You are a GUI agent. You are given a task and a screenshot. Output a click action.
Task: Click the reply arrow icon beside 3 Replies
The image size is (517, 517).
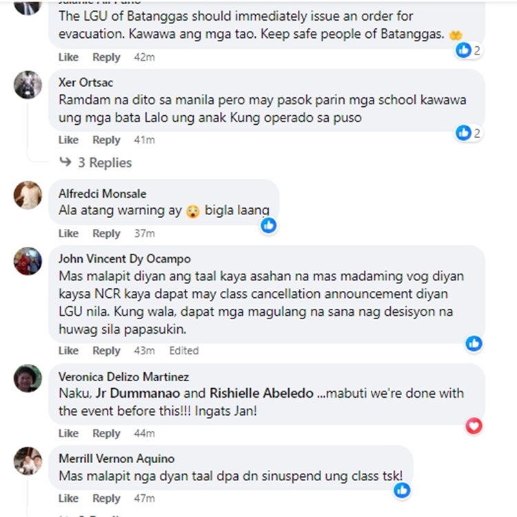pos(65,161)
